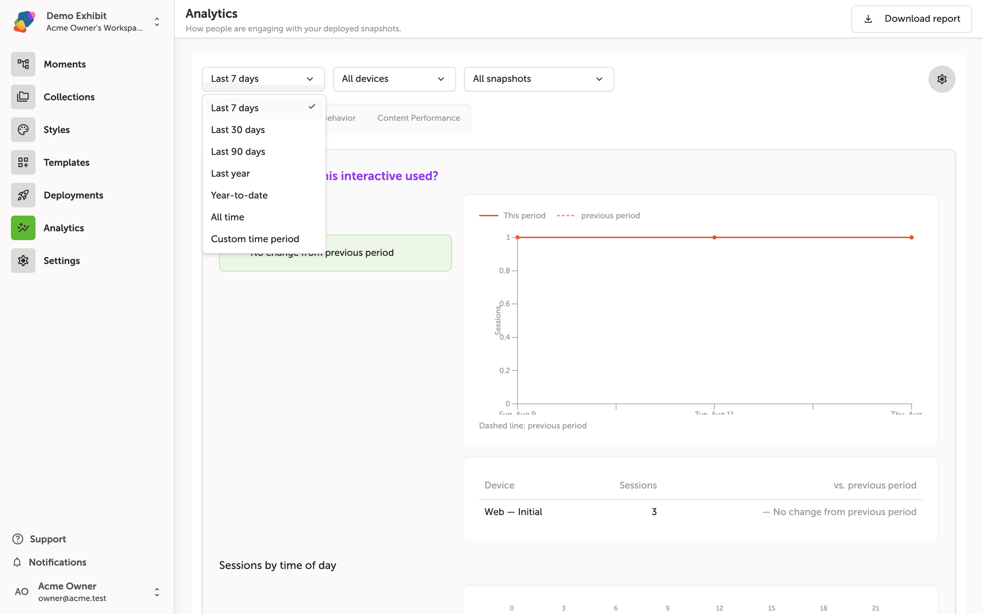Screen dimensions: 983x614
Task: Click the green Analytics sidebar icon
Action: pos(23,228)
